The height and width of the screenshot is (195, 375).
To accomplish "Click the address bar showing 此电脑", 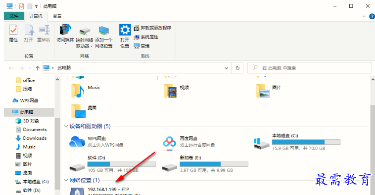I will pyautogui.click(x=137, y=68).
